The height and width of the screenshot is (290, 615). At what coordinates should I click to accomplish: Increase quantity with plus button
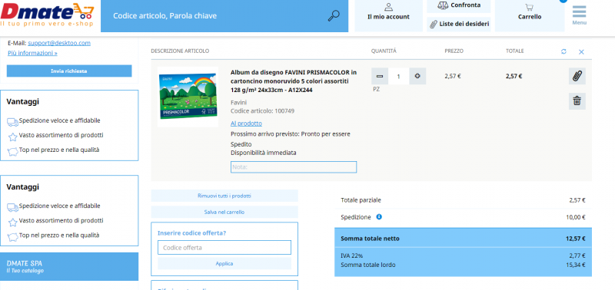click(x=417, y=76)
